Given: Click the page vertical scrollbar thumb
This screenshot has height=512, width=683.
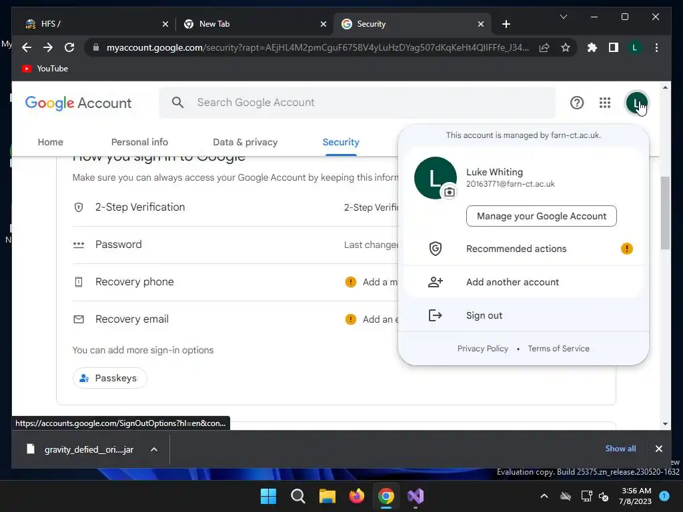Looking at the screenshot, I should click(x=665, y=213).
